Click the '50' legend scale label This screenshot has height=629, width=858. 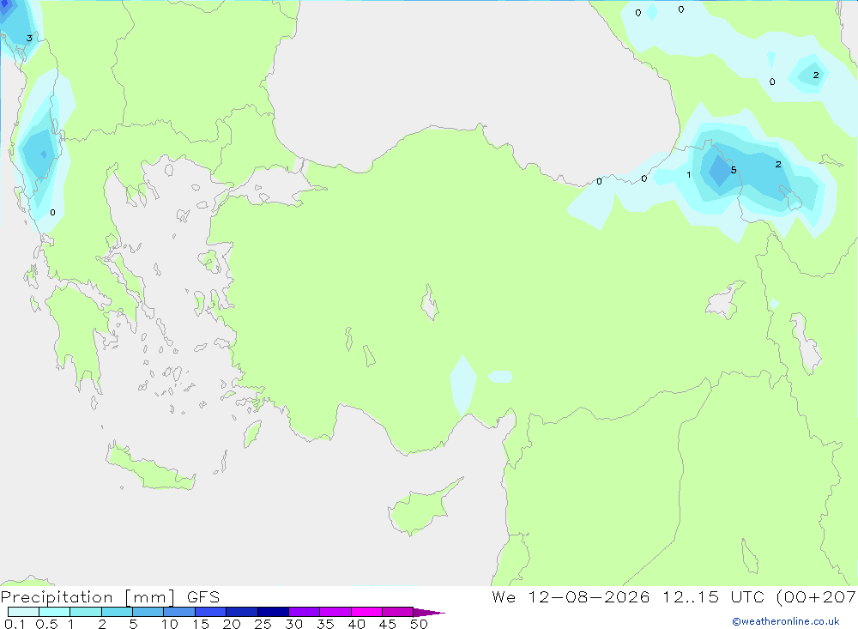[420, 624]
